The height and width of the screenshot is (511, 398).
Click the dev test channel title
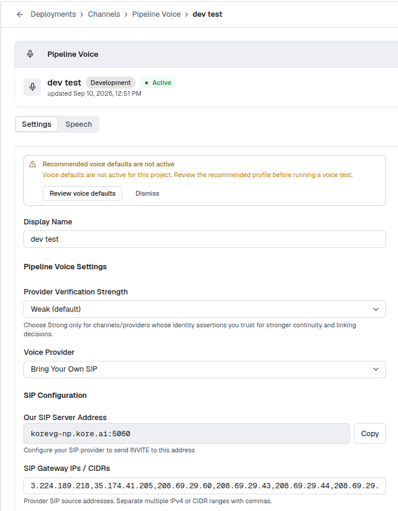[64, 83]
